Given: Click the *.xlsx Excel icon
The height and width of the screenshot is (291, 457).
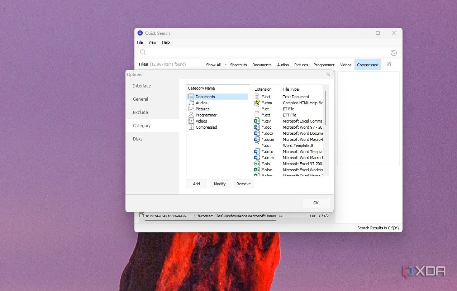Looking at the screenshot, I should point(257,170).
